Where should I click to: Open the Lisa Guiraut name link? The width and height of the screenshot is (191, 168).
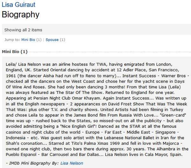pyautogui.click(x=18, y=5)
